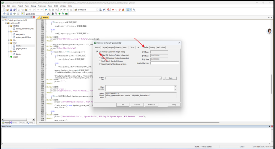Open Options for Target magic wand icon

(x=48, y=14)
